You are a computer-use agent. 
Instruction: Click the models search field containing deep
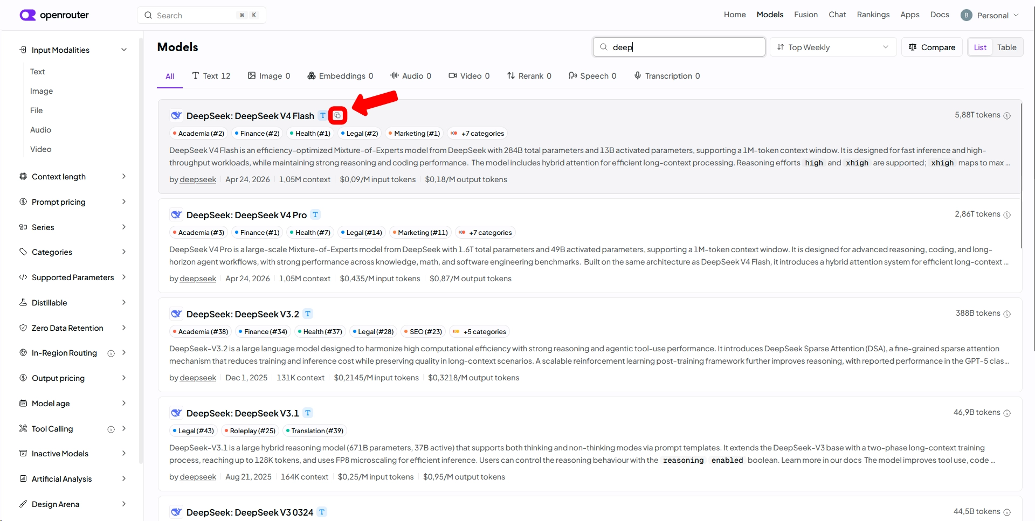point(679,47)
